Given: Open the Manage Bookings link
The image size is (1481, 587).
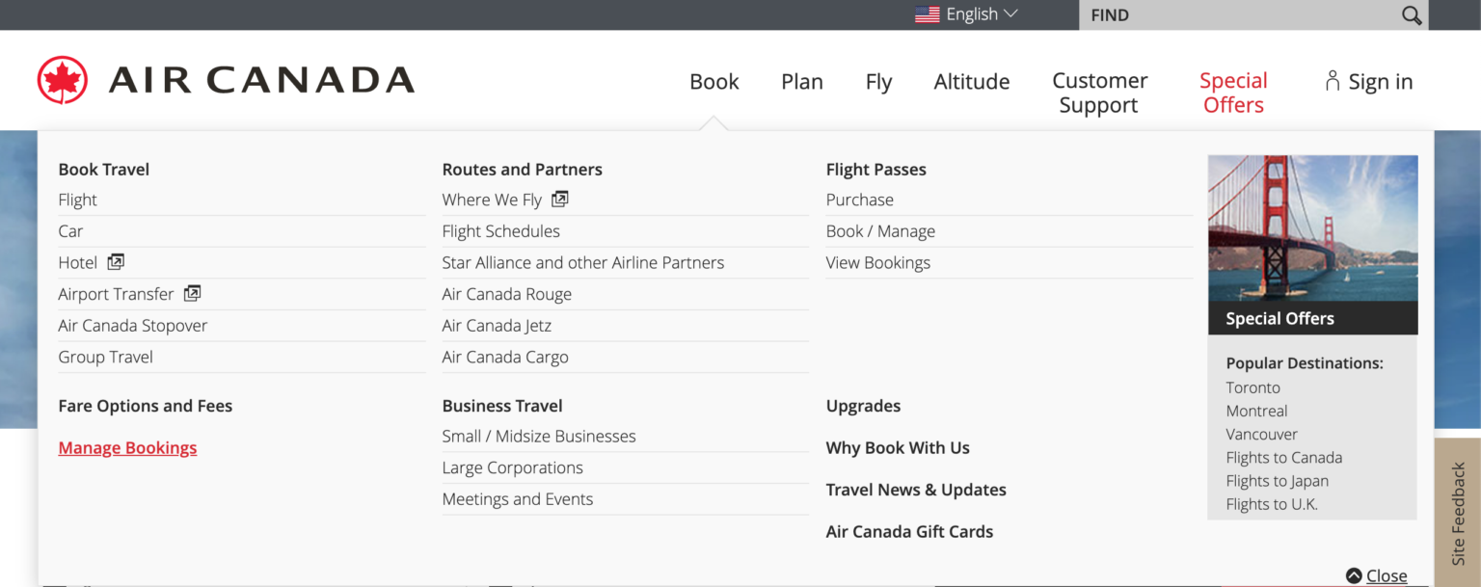Looking at the screenshot, I should (127, 448).
